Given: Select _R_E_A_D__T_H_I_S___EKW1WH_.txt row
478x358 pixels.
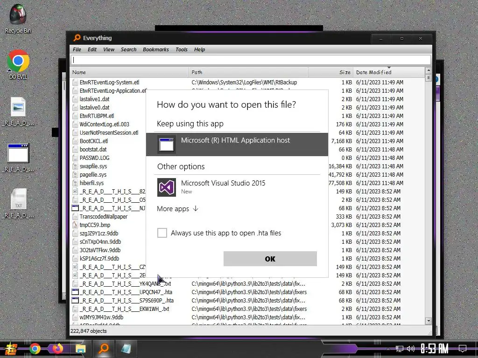Looking at the screenshot, I should [247, 309].
